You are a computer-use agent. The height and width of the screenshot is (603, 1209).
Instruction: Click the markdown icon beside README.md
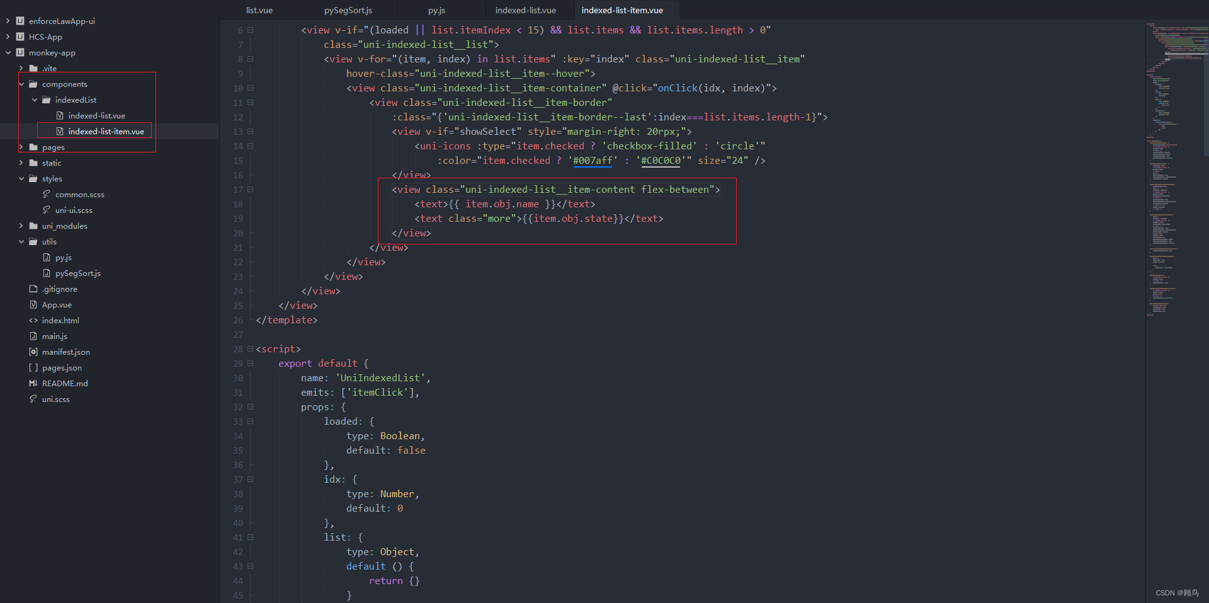click(x=33, y=383)
